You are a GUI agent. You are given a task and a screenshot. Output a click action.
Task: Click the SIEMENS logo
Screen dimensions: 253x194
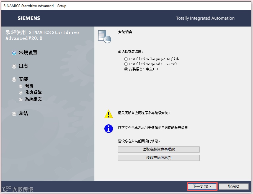[x=29, y=18]
